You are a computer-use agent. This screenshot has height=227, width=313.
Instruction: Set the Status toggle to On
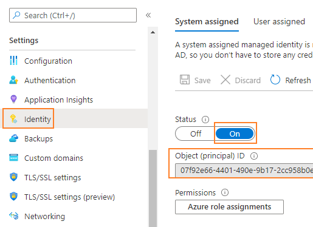pos(235,134)
